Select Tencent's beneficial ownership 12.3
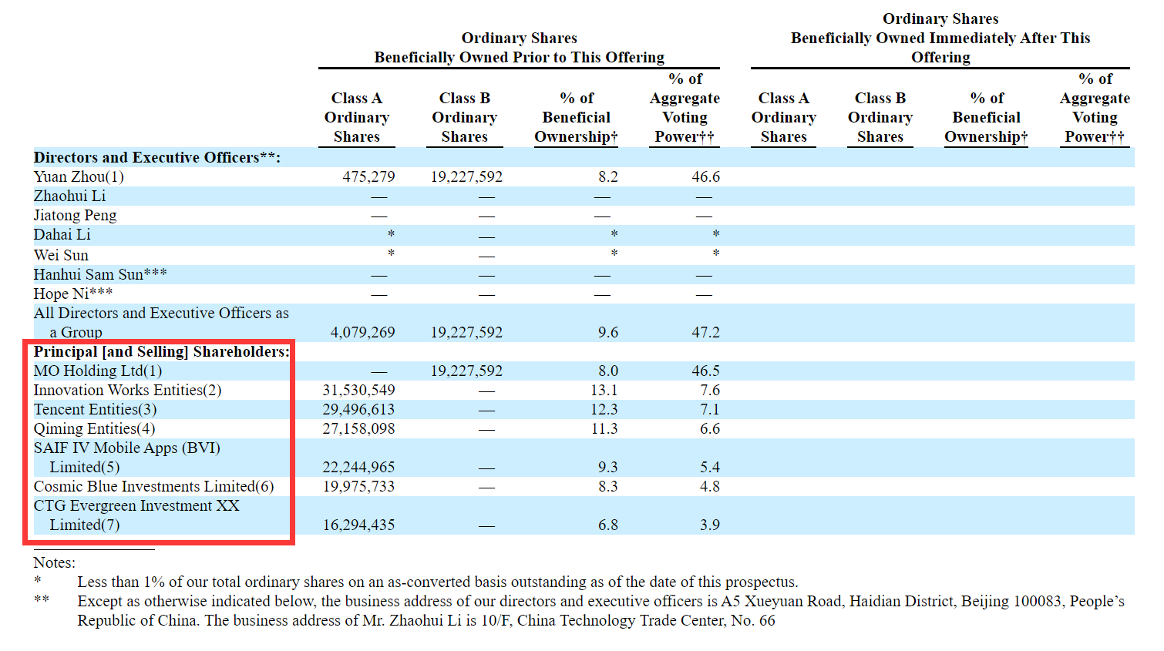Screen dimensions: 1164x651 point(604,410)
